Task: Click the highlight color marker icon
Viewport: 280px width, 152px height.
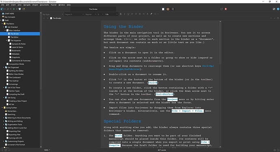Action: coord(151,14)
